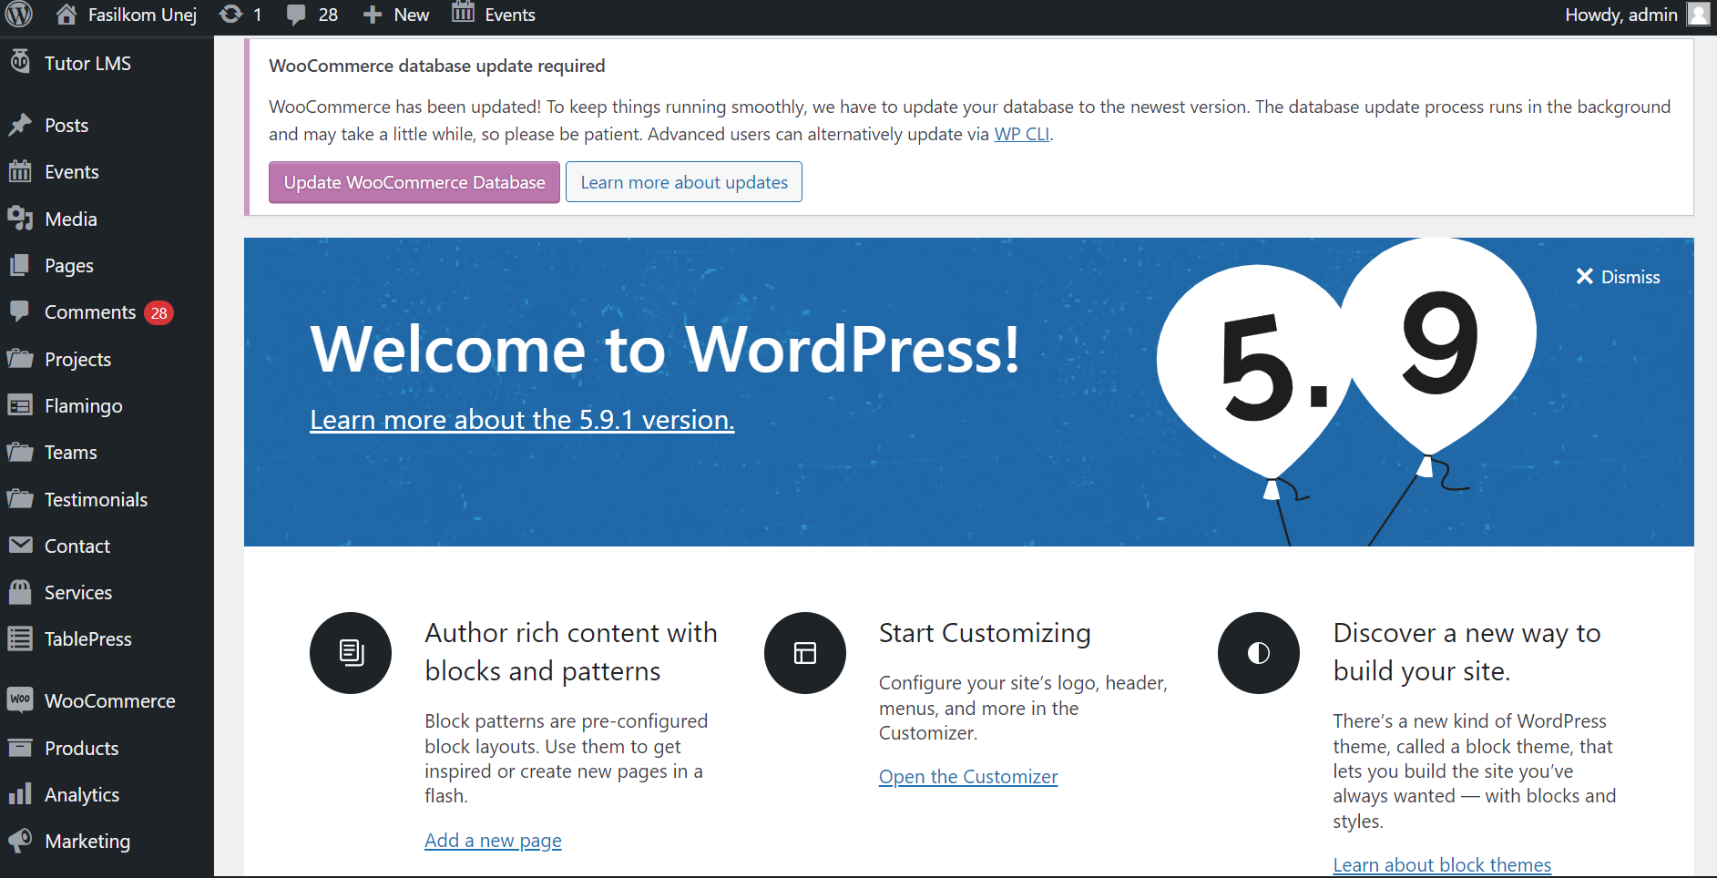Click the half-circle styles icon
The image size is (1717, 878).
(1259, 653)
